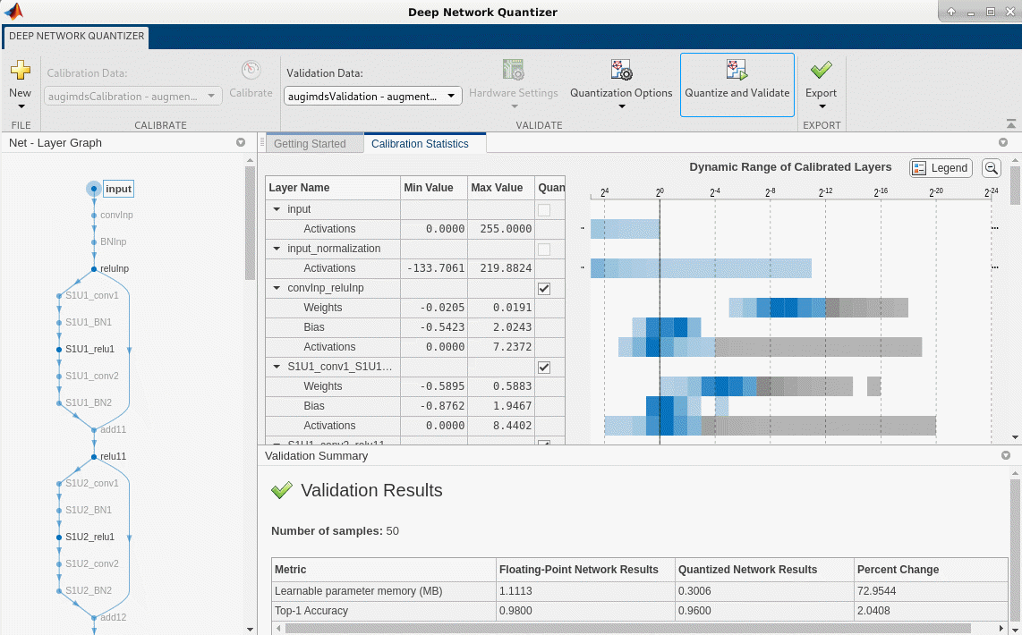Select the relu11 graph node
1022x635 pixels.
pos(94,456)
